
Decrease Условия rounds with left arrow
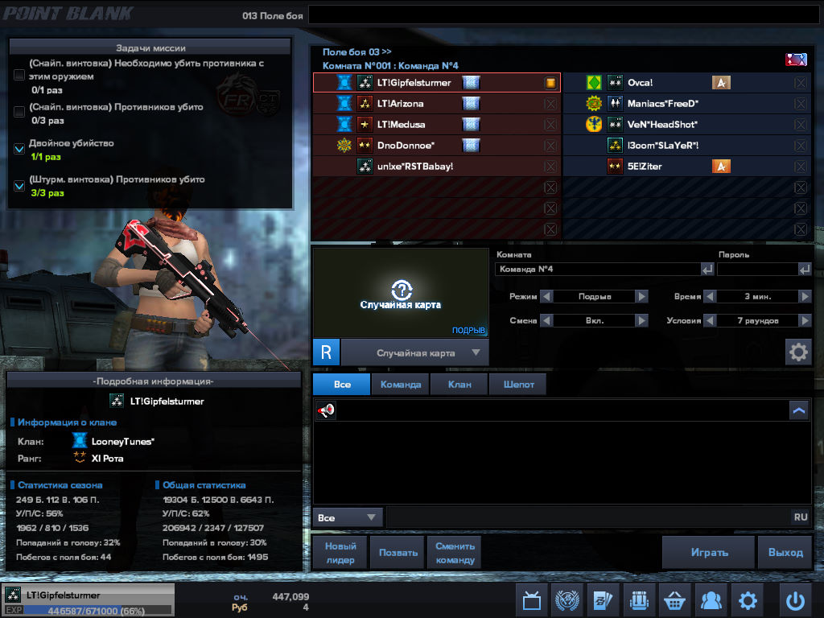(710, 320)
